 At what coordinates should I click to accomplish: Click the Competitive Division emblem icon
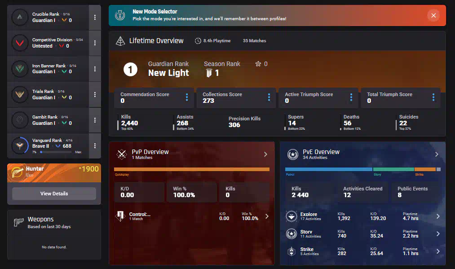pos(20,43)
